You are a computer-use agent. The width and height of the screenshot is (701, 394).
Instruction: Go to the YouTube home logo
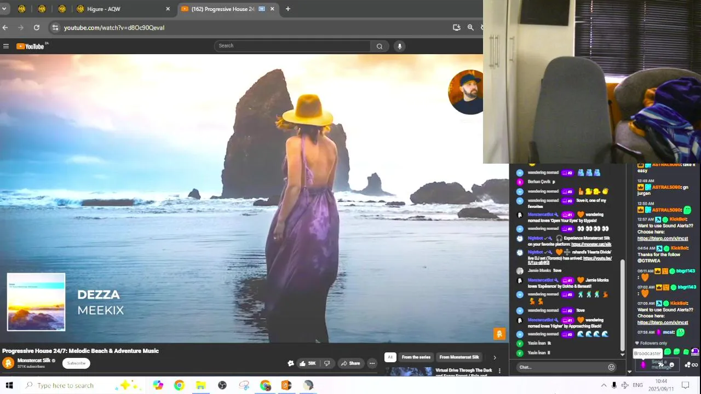(30, 47)
